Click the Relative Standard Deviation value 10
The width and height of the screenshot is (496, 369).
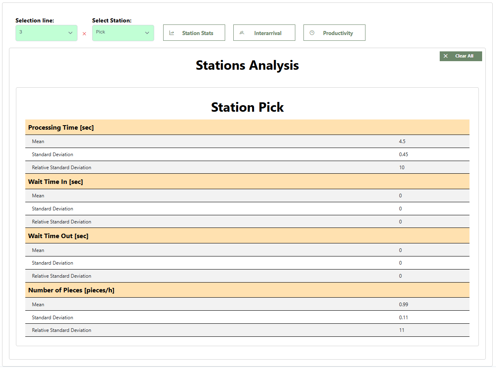point(401,167)
